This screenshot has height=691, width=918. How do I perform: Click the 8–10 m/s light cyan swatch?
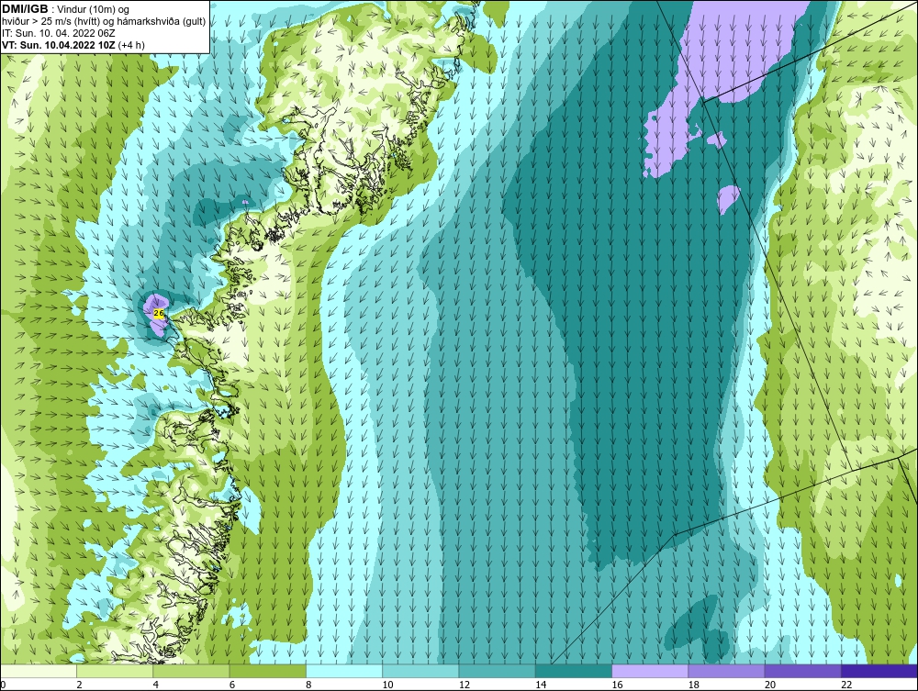344,671
